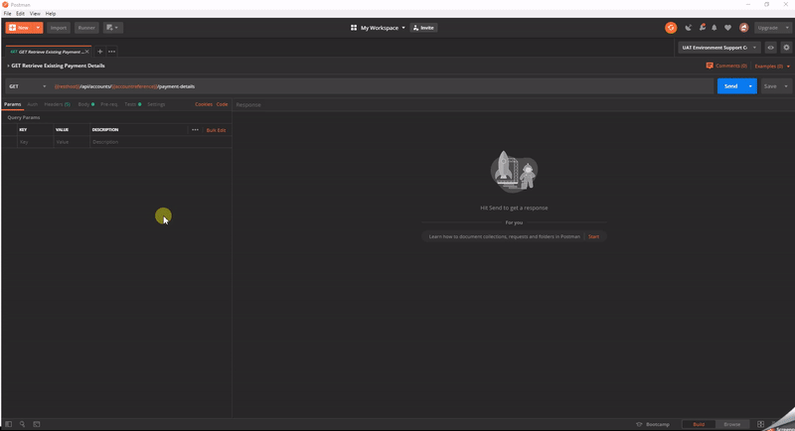This screenshot has height=431, width=795.
Task: Open environment quick look eye icon
Action: (770, 48)
